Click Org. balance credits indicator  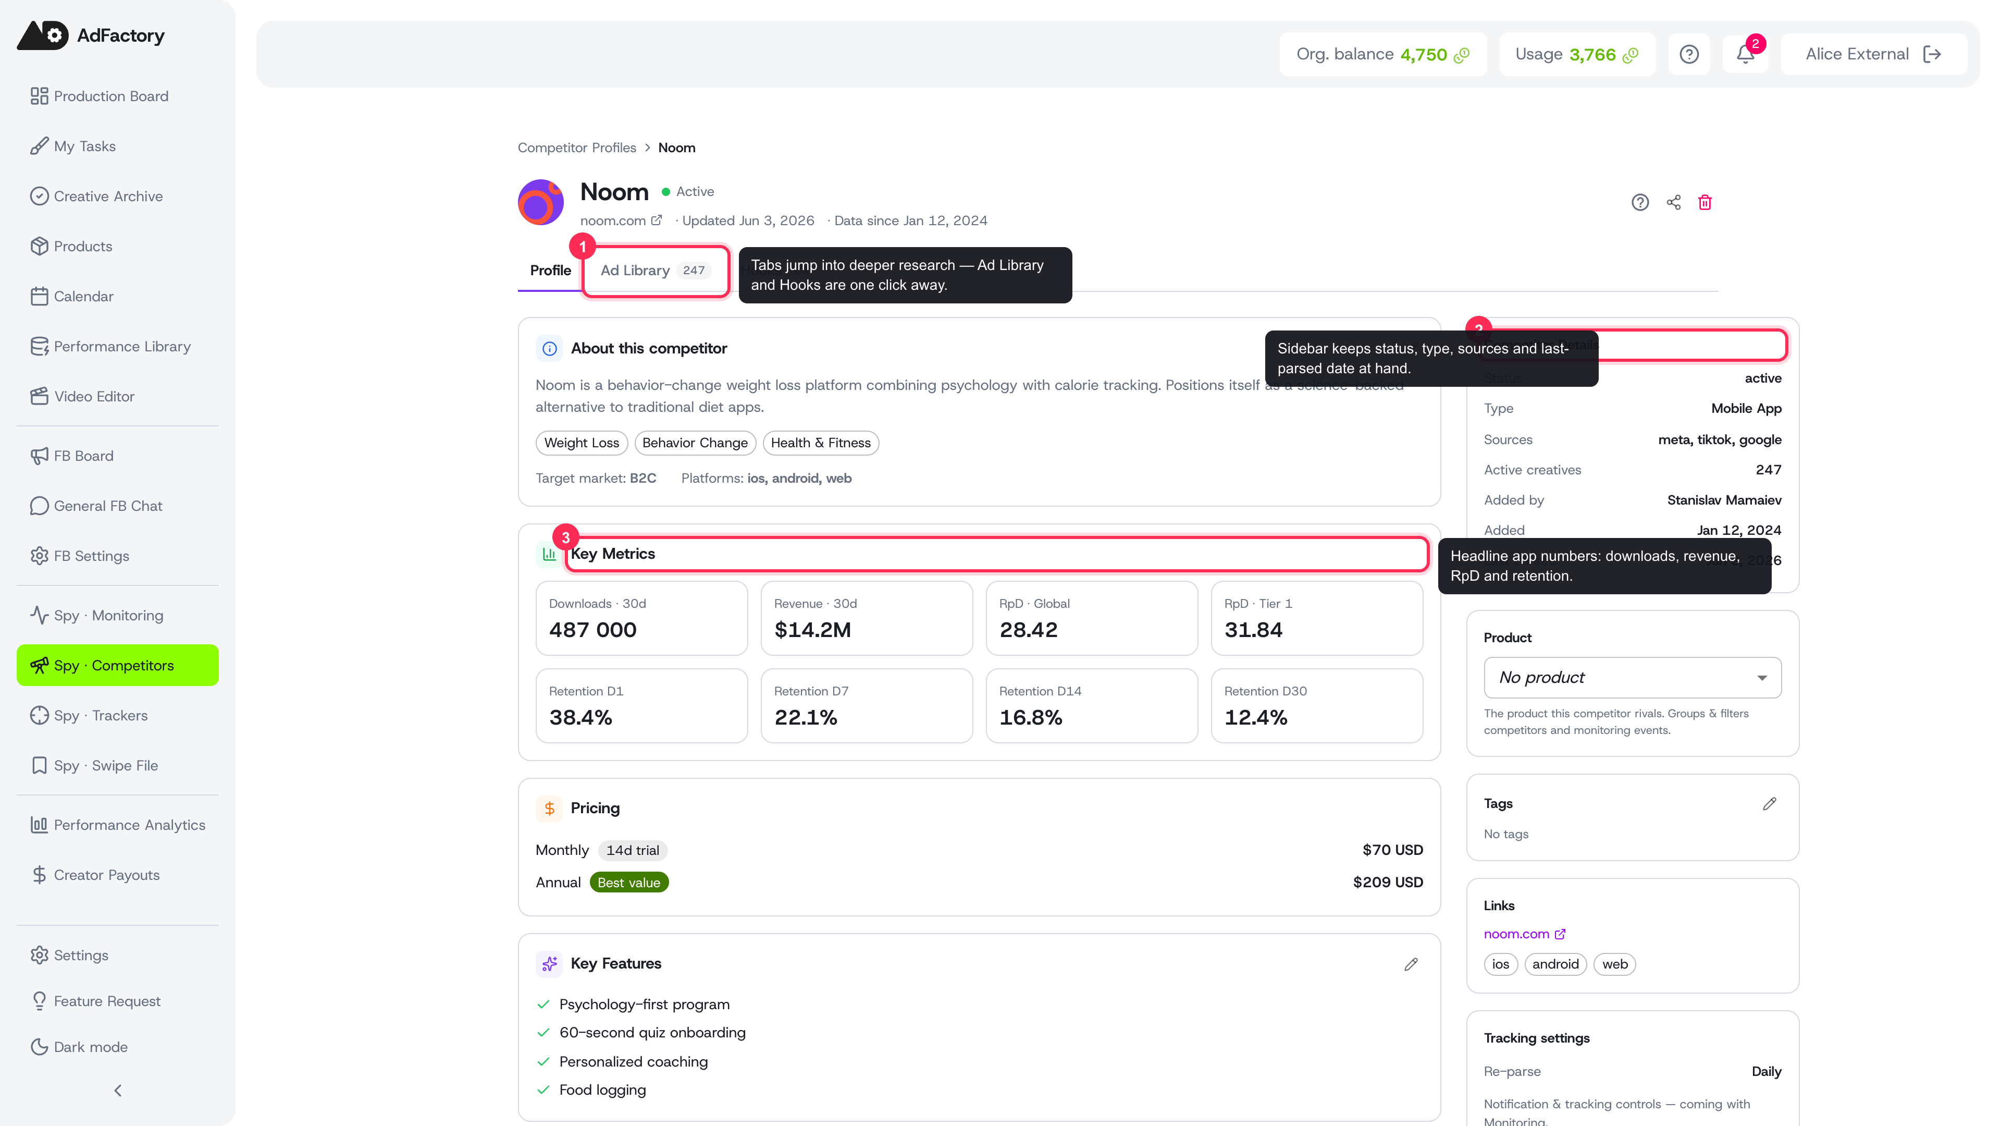coord(1382,54)
